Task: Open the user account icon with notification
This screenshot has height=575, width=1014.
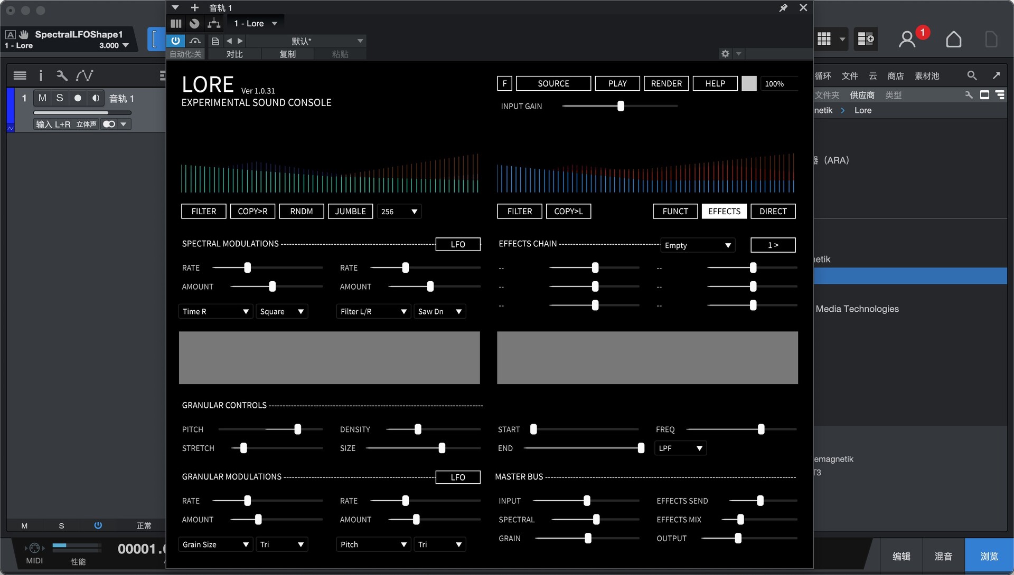Action: (x=907, y=39)
